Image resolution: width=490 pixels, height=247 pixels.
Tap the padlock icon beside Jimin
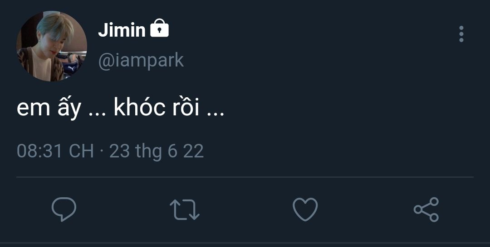click(x=159, y=29)
